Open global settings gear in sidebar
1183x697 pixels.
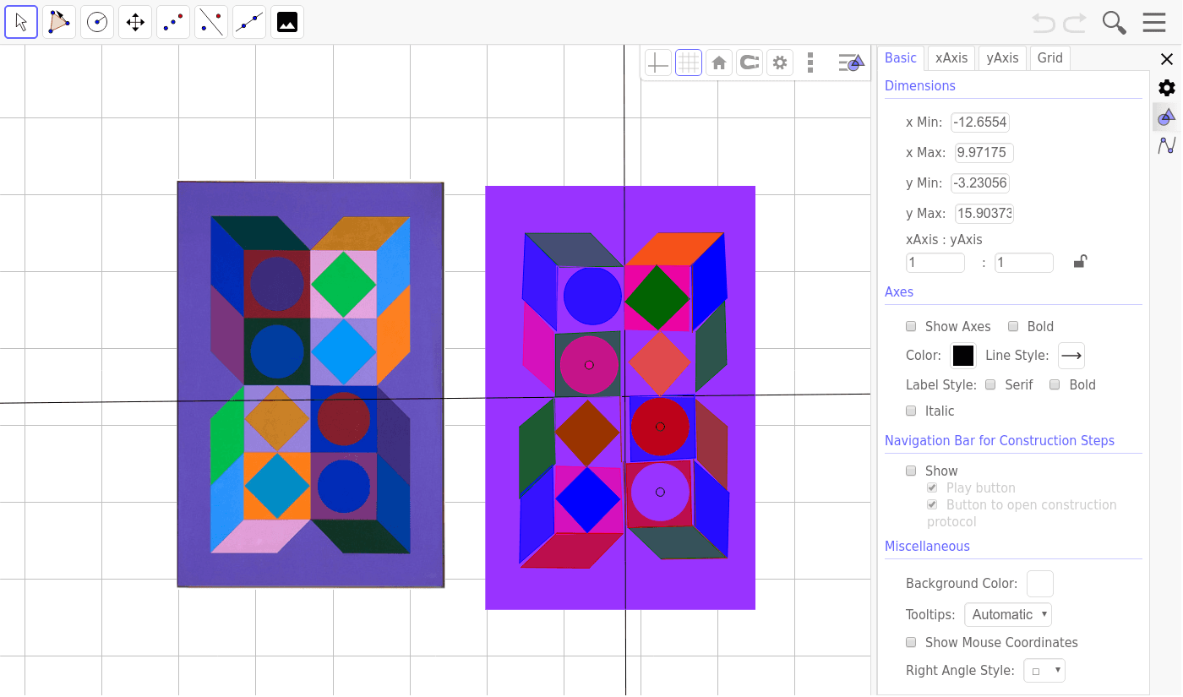pyautogui.click(x=1167, y=88)
